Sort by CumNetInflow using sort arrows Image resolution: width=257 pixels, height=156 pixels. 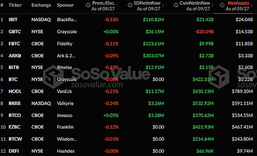(212, 6)
